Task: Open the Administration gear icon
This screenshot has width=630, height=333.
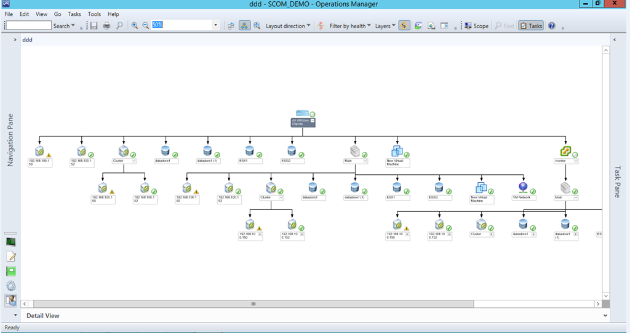Action: point(11,286)
